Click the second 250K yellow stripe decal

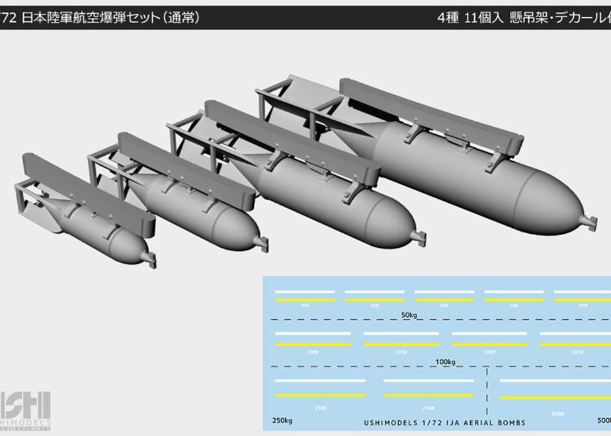[x=428, y=395]
